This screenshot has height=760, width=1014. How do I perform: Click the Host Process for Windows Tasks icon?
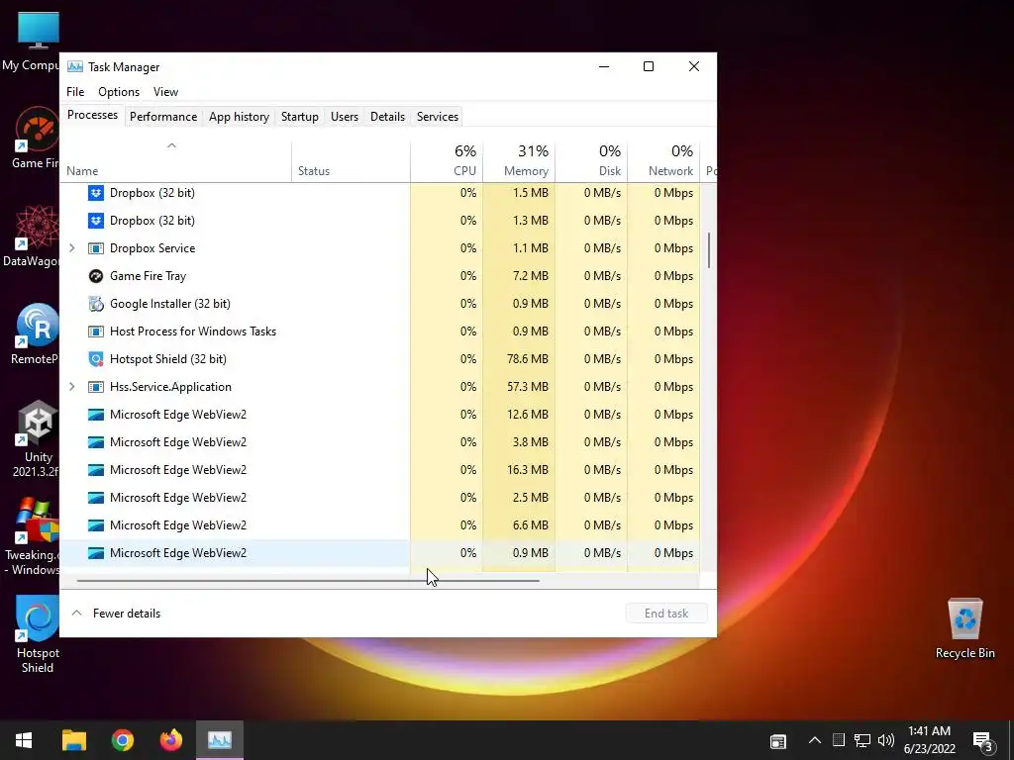point(96,332)
